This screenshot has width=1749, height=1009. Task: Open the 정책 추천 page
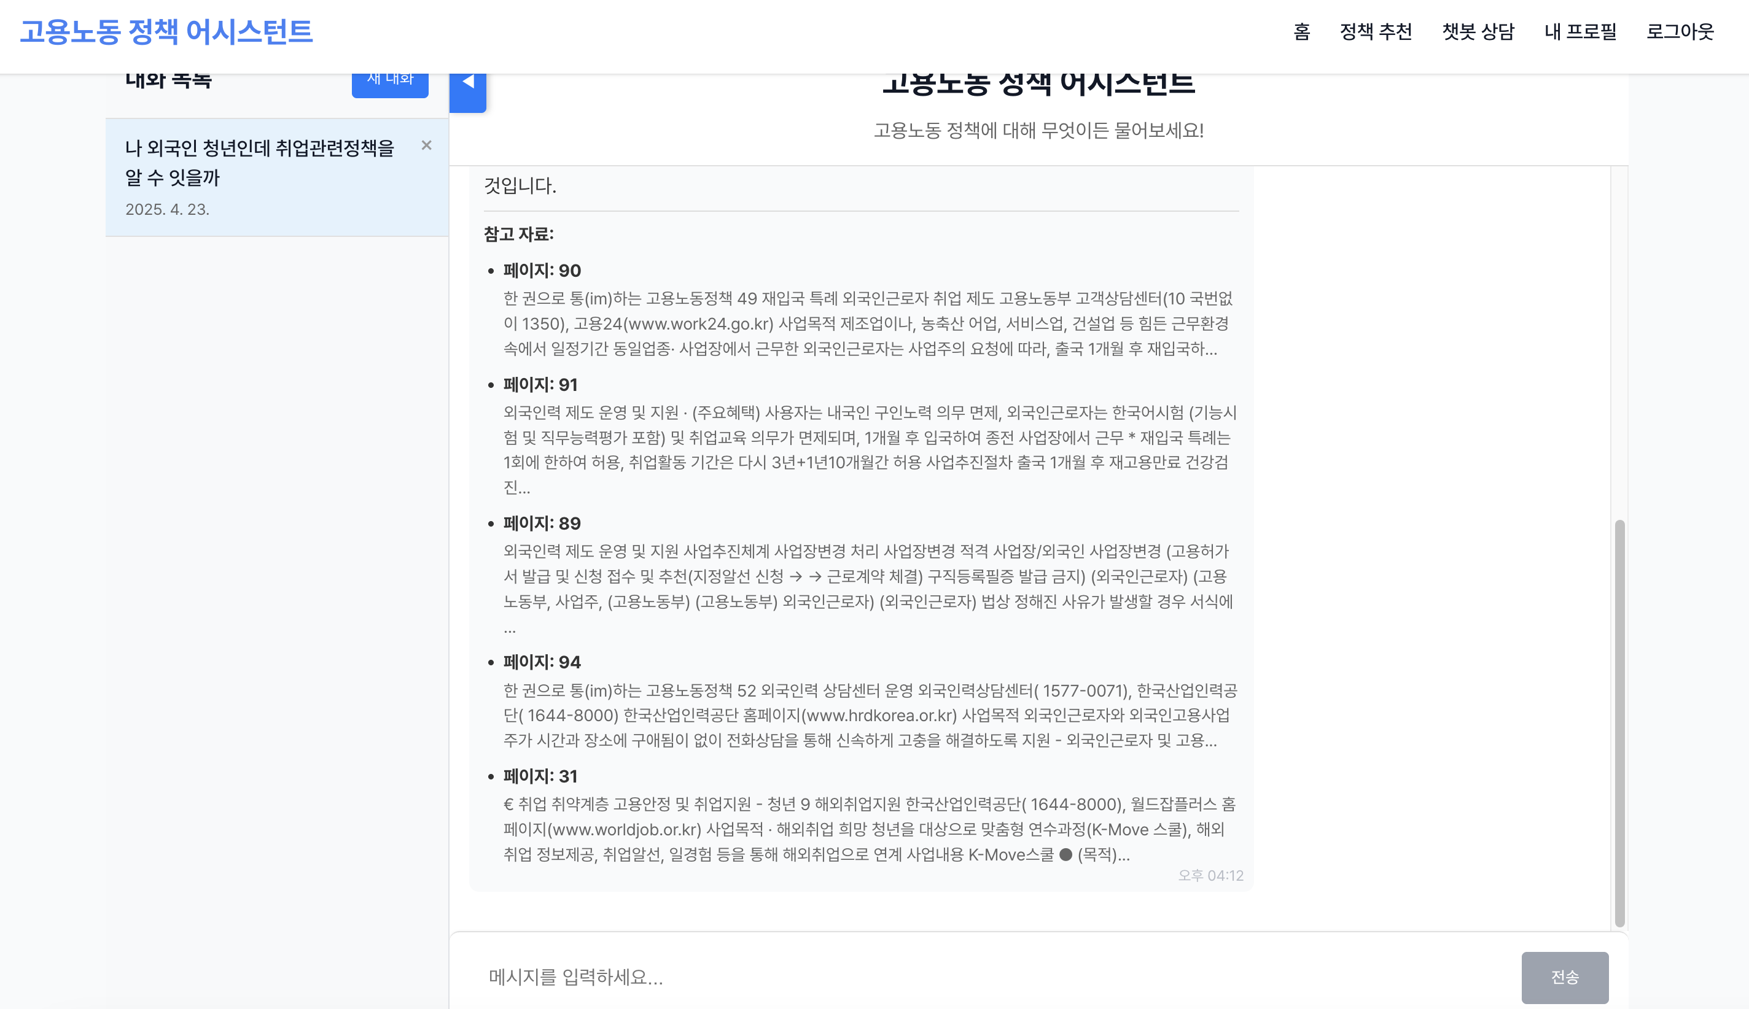point(1376,32)
